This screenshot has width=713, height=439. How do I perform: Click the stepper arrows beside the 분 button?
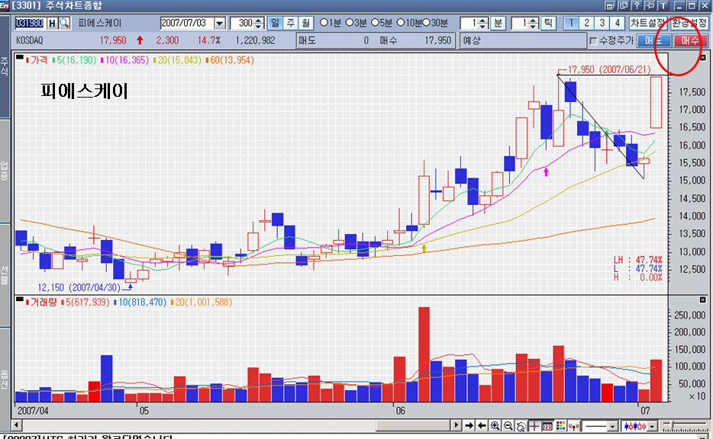(x=483, y=23)
